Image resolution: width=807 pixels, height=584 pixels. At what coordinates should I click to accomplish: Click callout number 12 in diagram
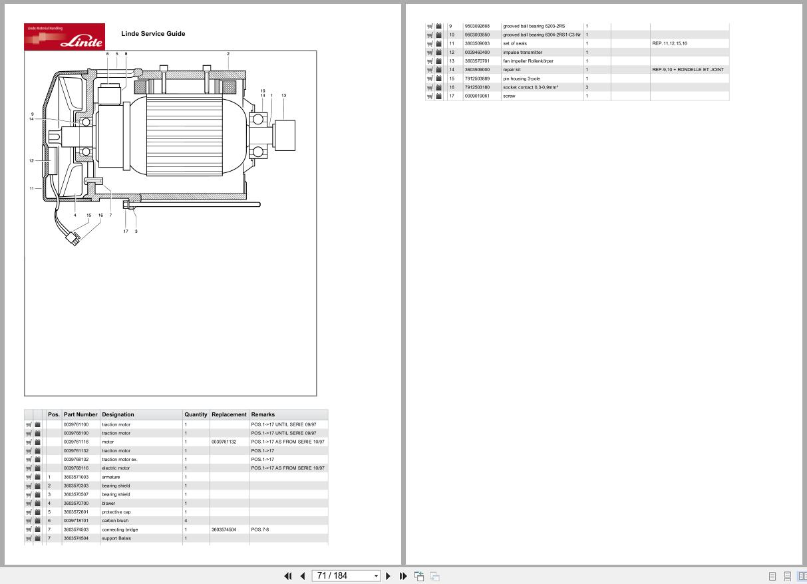click(31, 160)
